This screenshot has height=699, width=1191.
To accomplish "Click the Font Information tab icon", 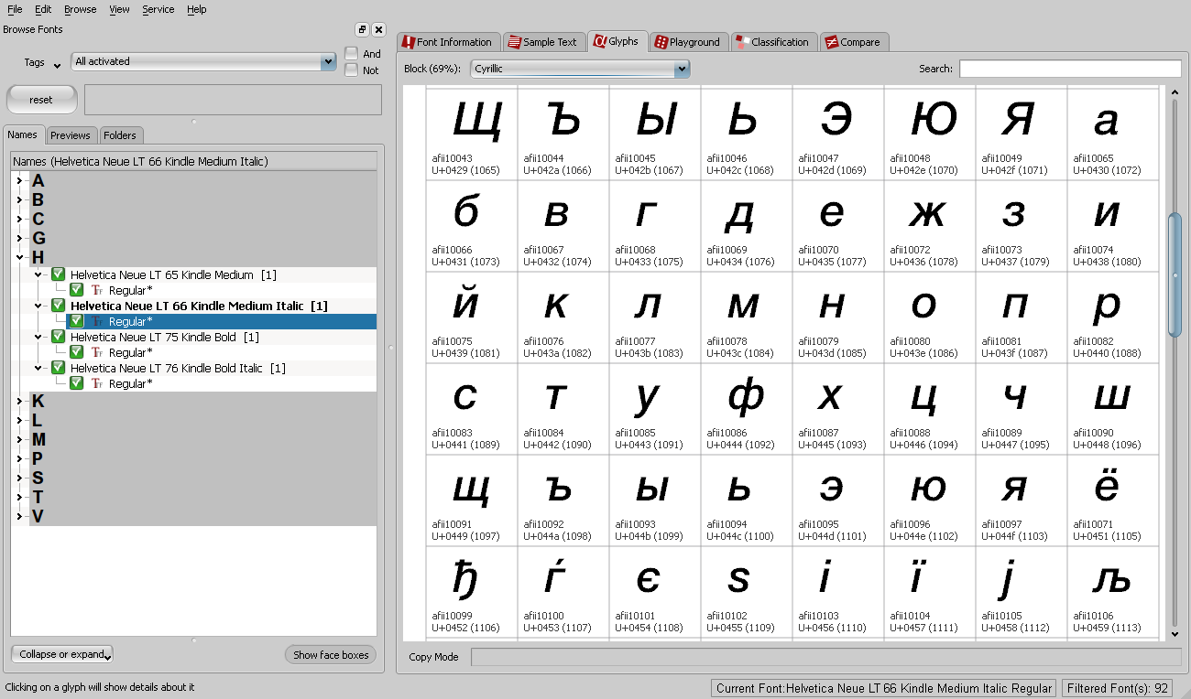I will tap(409, 42).
